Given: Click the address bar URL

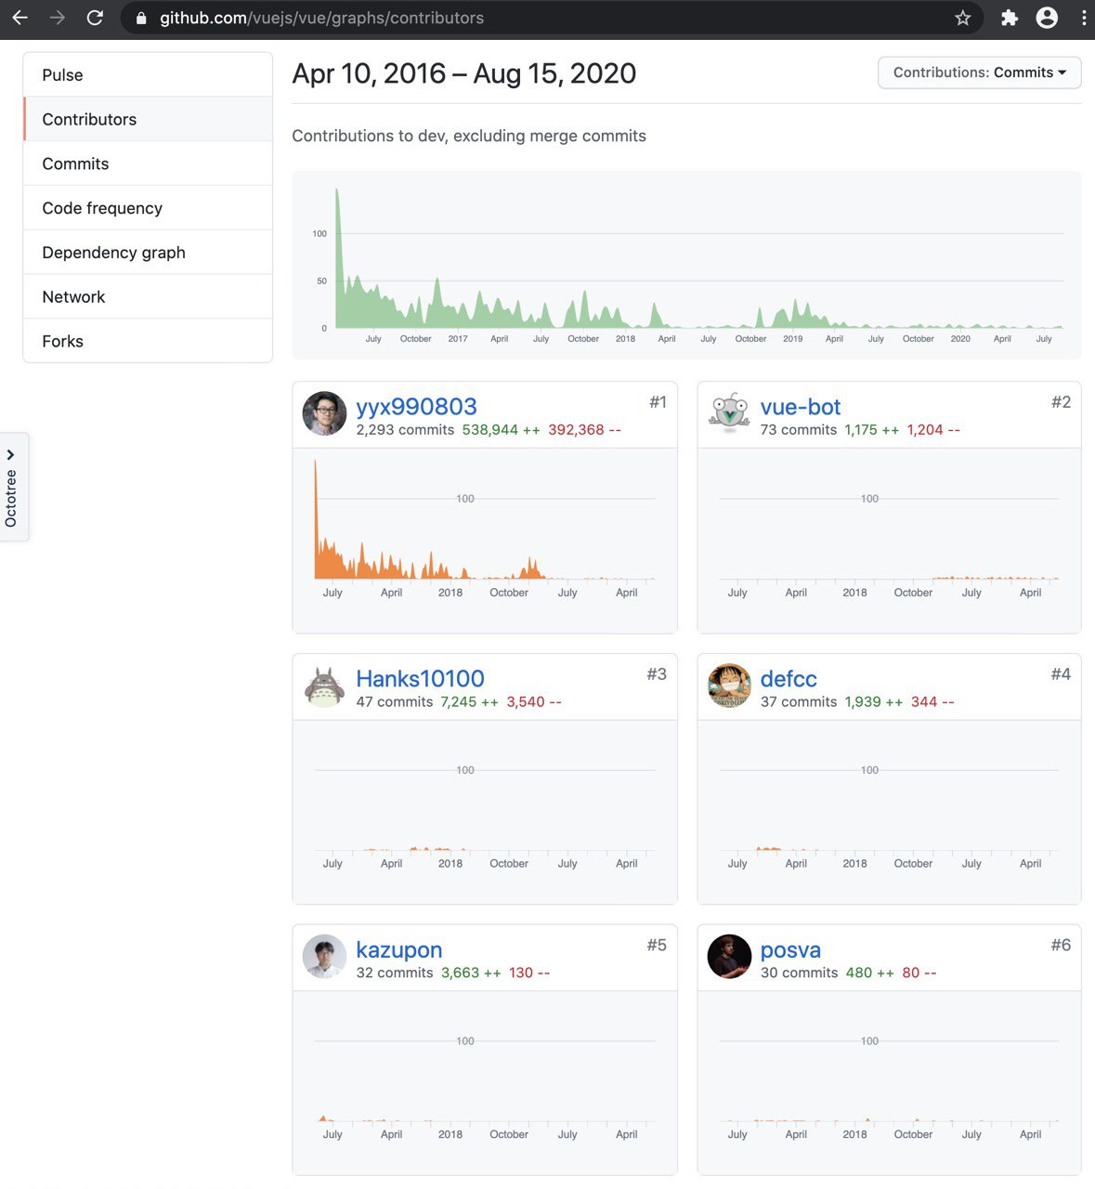Looking at the screenshot, I should coord(321,18).
